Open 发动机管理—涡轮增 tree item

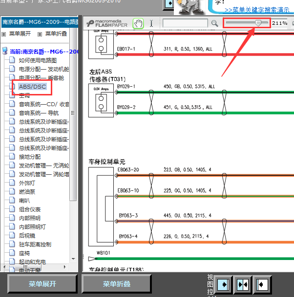pyautogui.click(x=44, y=174)
